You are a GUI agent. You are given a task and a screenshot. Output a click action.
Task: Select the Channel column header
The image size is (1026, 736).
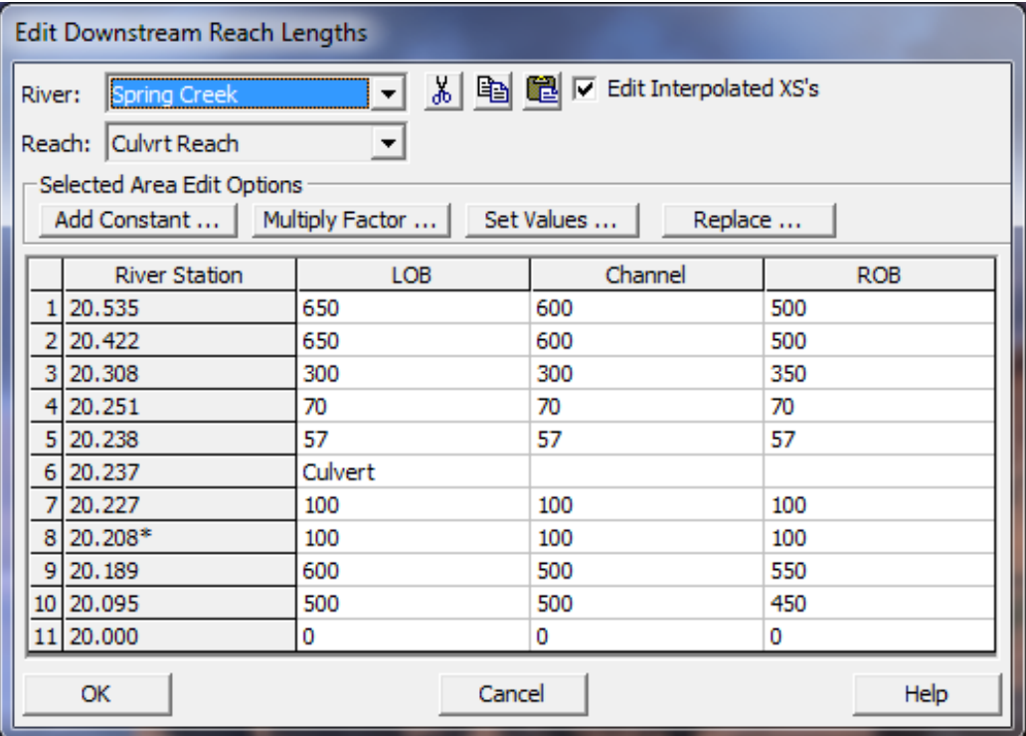(646, 276)
